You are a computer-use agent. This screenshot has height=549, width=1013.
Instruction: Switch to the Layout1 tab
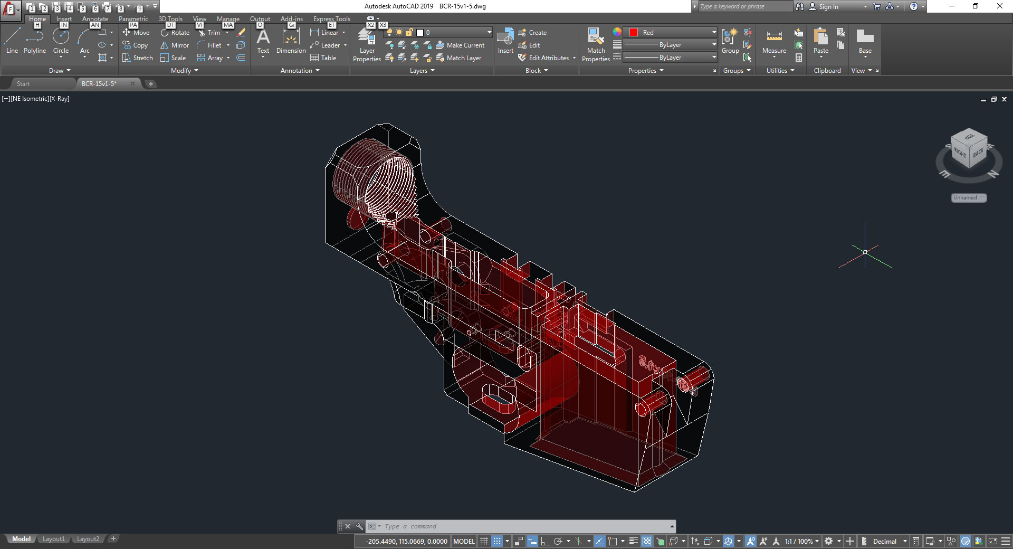pos(54,539)
